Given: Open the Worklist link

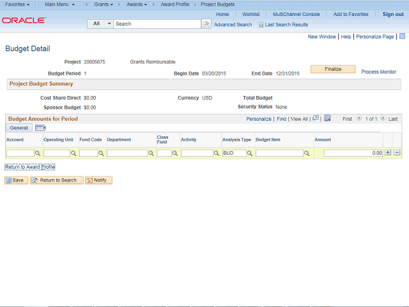Looking at the screenshot, I should point(251,14).
